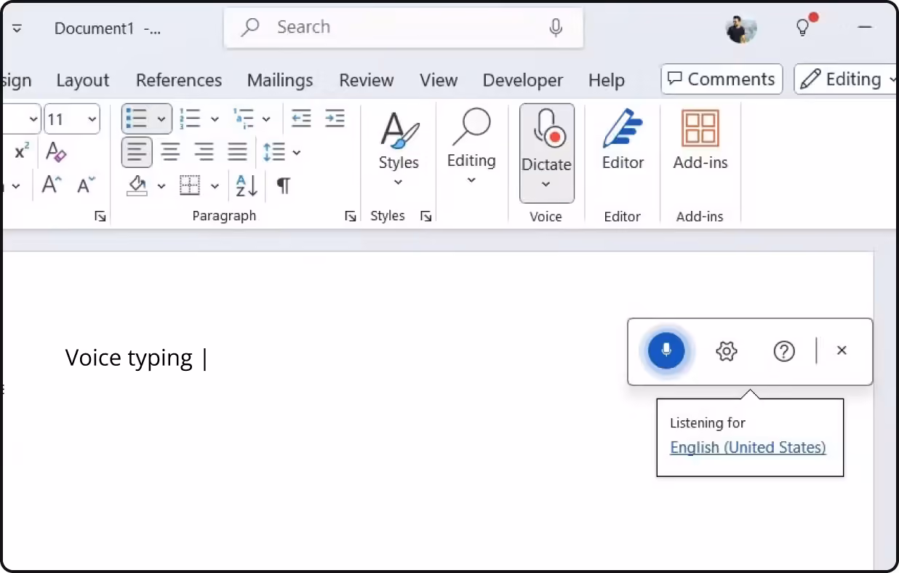The image size is (899, 573).
Task: Toggle Show/Hide paragraph marks
Action: (x=284, y=185)
